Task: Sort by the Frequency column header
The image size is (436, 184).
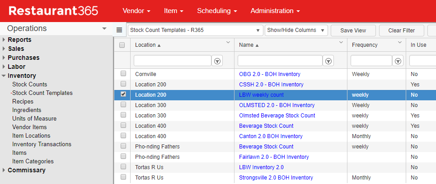Action: point(365,45)
